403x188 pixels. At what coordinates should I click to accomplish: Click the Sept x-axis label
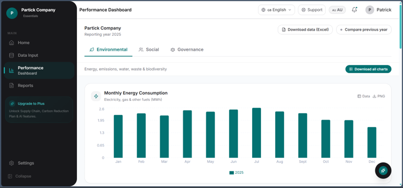pos(303,162)
